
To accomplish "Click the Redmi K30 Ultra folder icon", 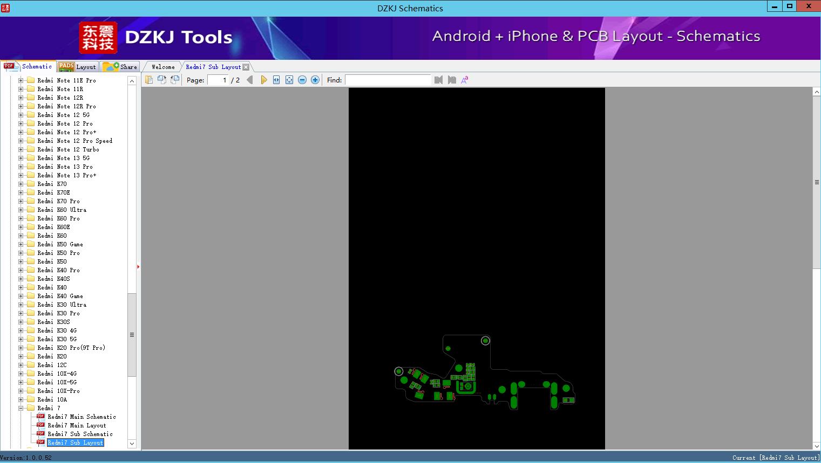I will pos(31,305).
